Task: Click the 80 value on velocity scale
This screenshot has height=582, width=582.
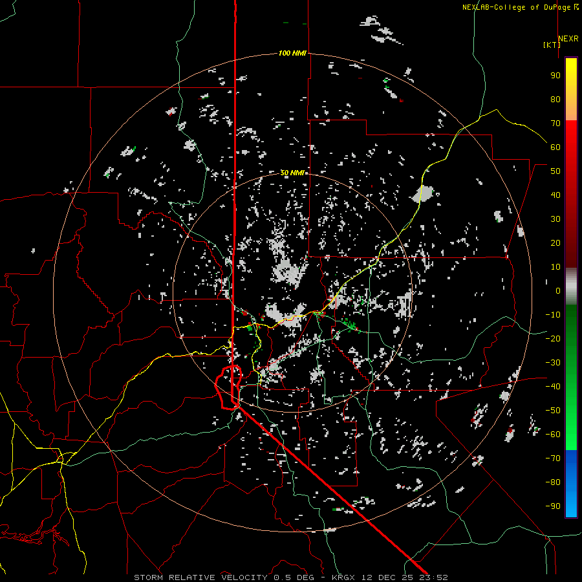Action: tap(555, 100)
